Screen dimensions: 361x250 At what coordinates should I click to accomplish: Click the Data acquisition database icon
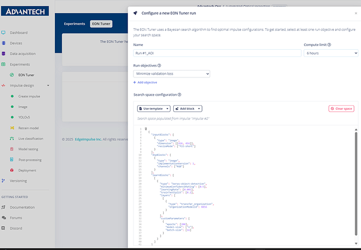(3, 54)
